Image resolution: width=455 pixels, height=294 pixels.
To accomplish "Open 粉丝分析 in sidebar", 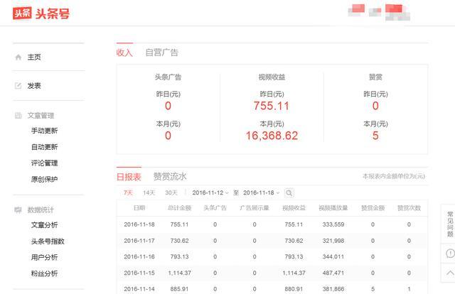I will tap(44, 273).
